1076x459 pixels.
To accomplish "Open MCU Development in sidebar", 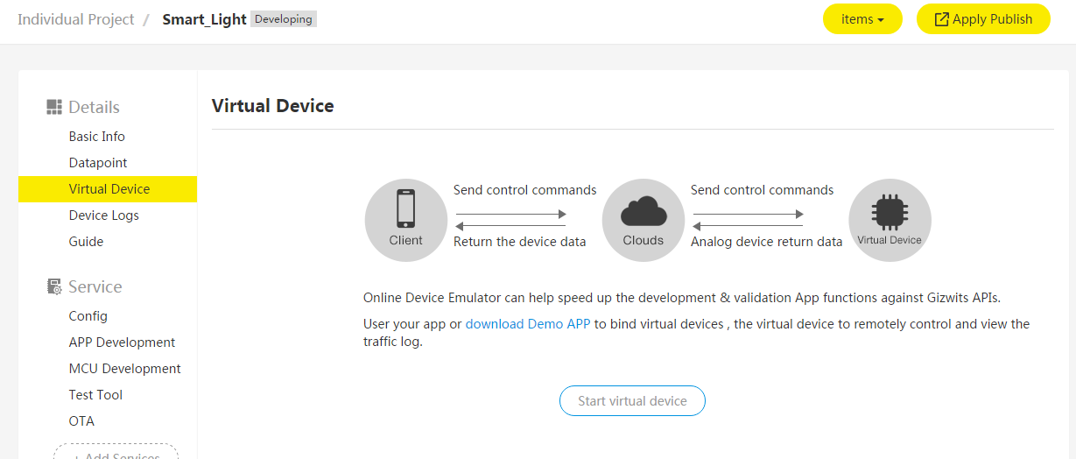I will pyautogui.click(x=125, y=369).
